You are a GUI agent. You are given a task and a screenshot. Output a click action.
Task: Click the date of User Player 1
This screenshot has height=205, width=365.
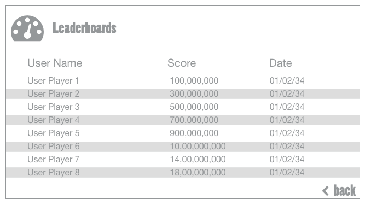tap(287, 81)
